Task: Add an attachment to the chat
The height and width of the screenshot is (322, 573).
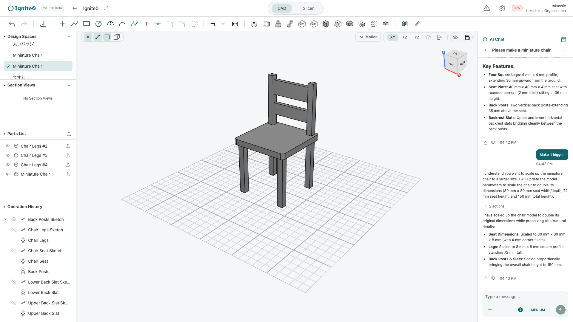Action: click(490, 310)
